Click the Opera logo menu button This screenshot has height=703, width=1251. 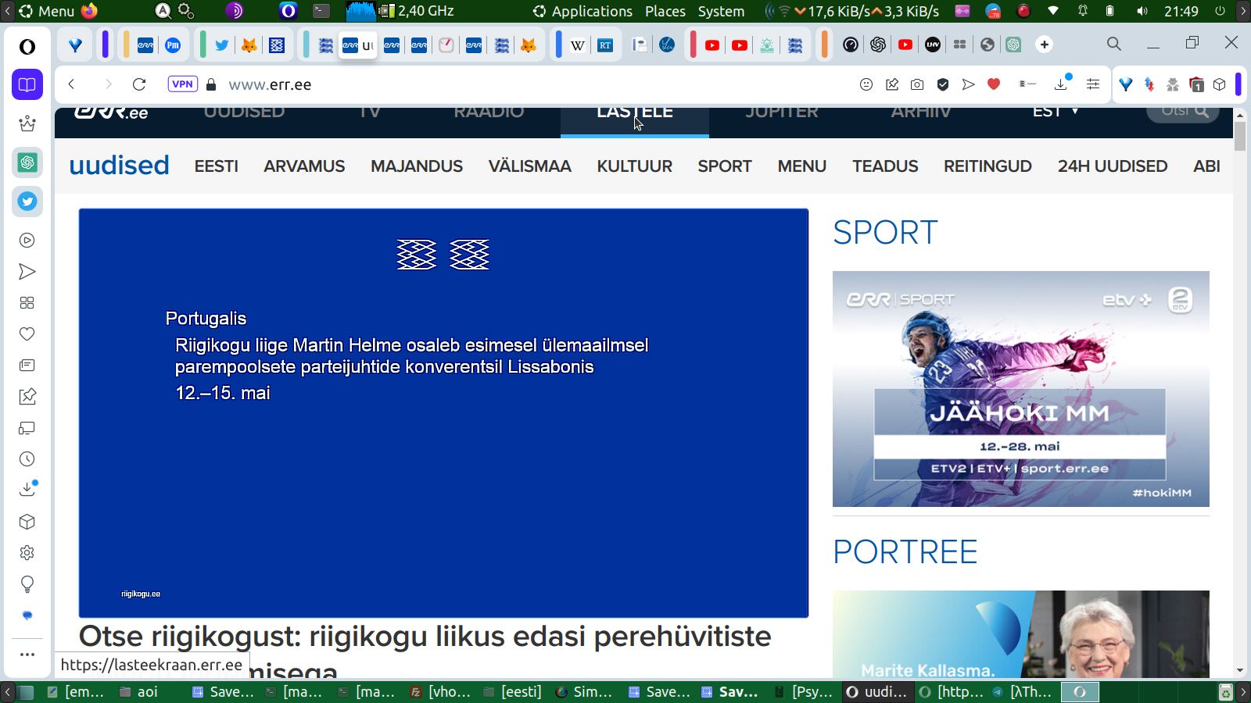pyautogui.click(x=27, y=47)
